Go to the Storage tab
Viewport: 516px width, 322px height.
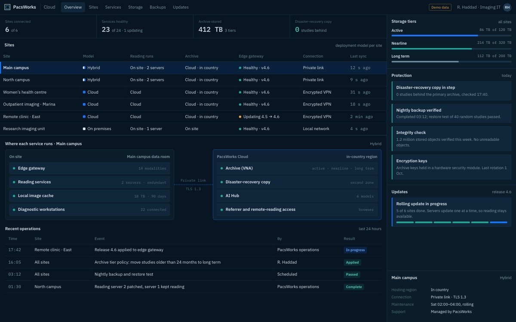click(x=135, y=7)
